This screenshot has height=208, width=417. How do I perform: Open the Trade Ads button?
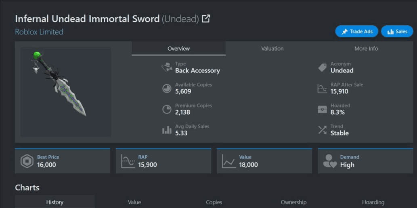(356, 31)
